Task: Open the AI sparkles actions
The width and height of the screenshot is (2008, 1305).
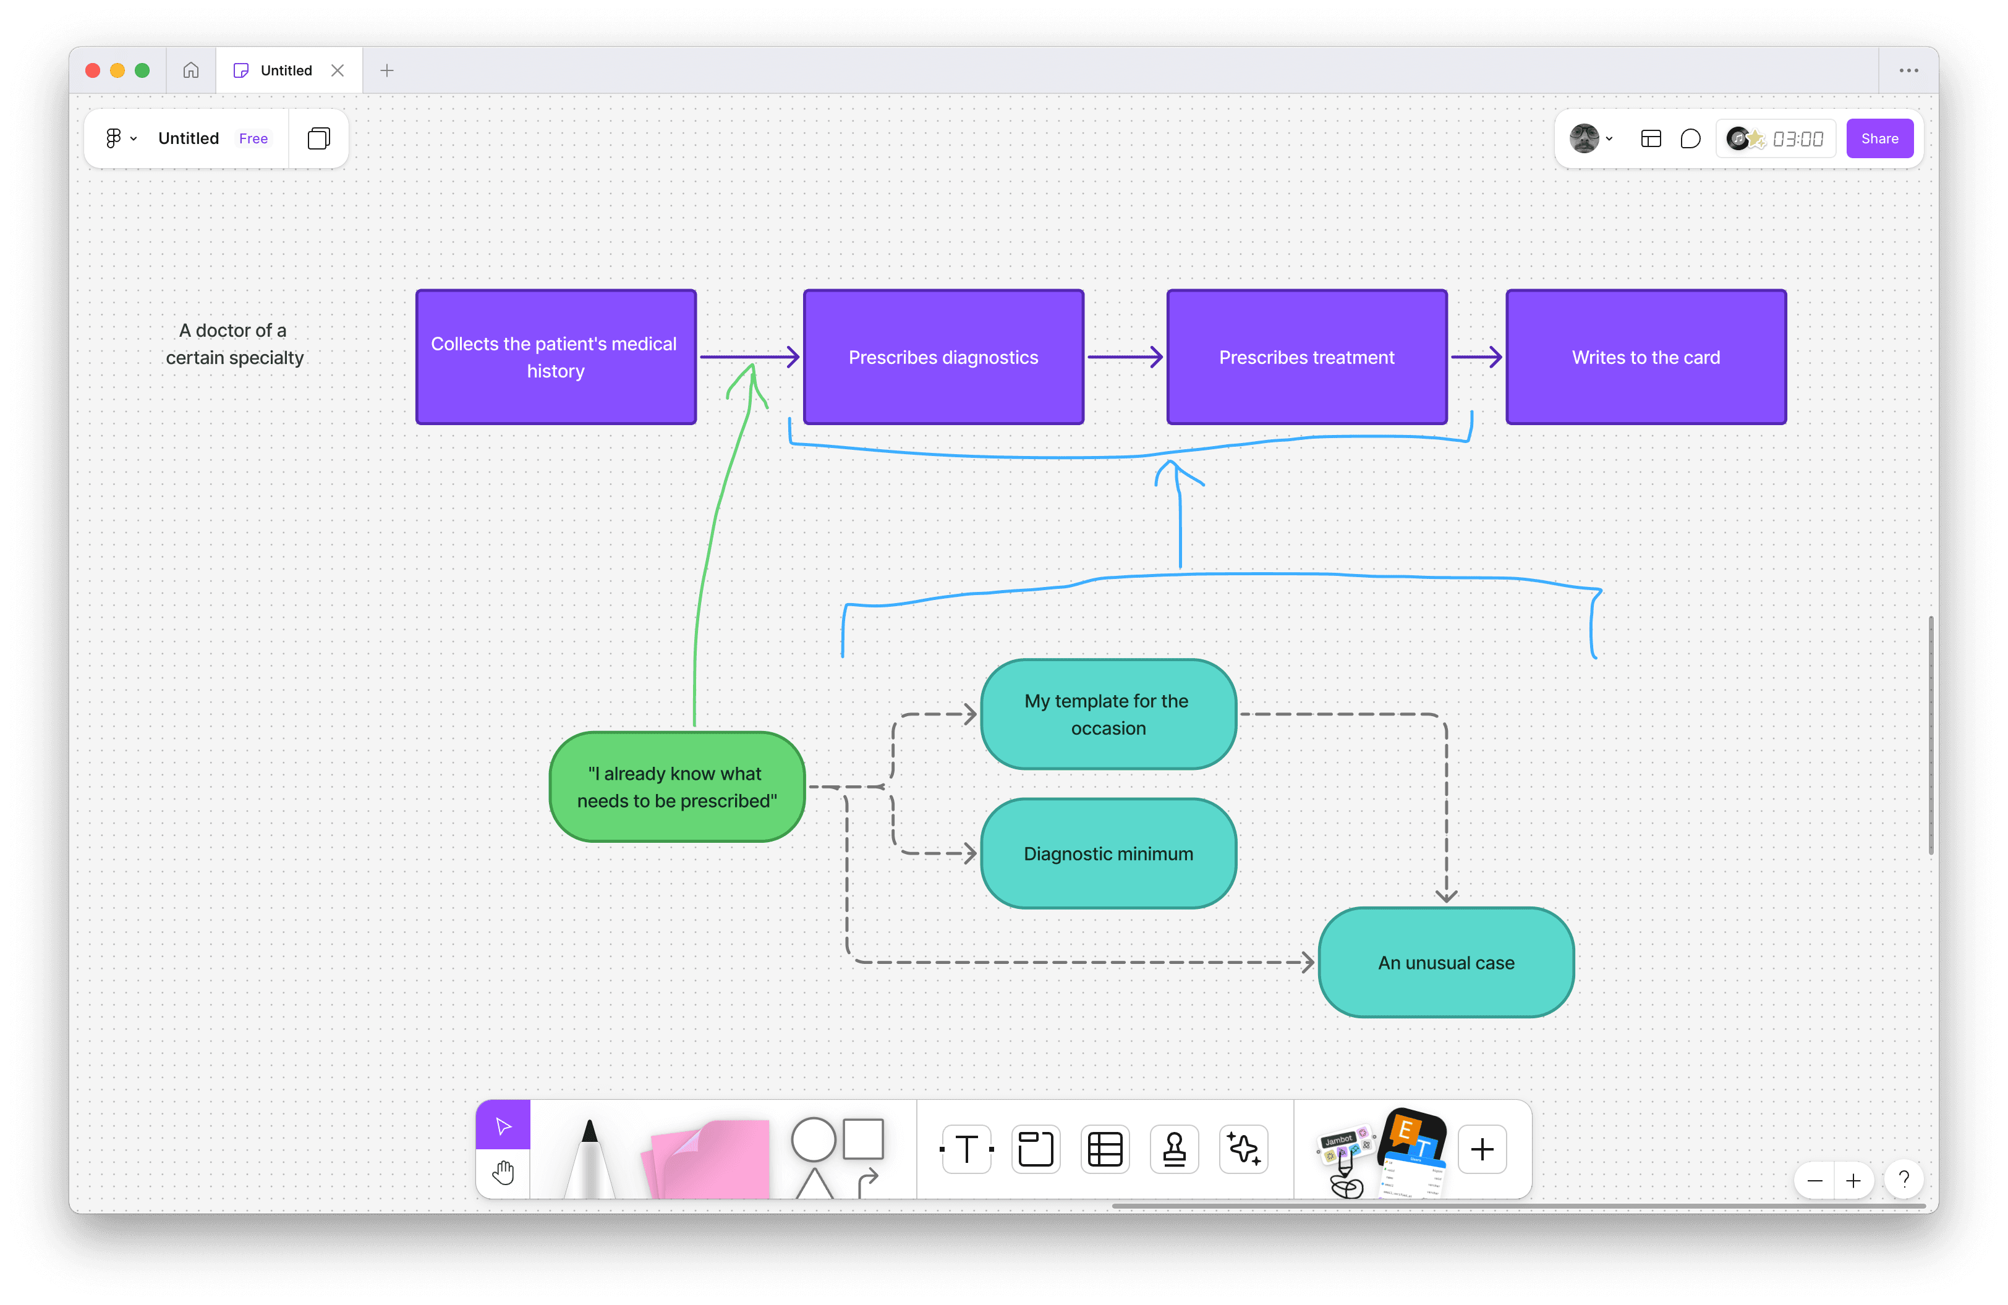Action: coord(1243,1149)
